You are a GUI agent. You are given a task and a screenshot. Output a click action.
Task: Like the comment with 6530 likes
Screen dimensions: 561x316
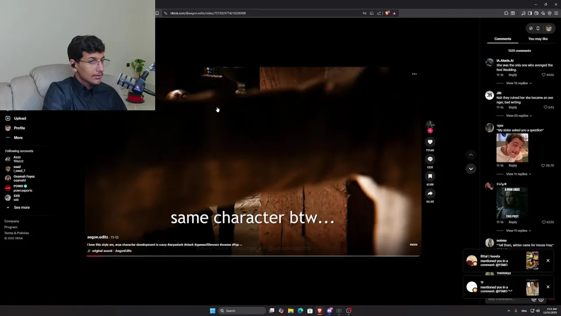[543, 222]
